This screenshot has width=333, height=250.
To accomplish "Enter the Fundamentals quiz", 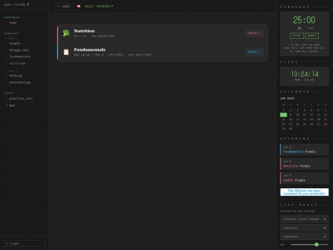I will (254, 52).
